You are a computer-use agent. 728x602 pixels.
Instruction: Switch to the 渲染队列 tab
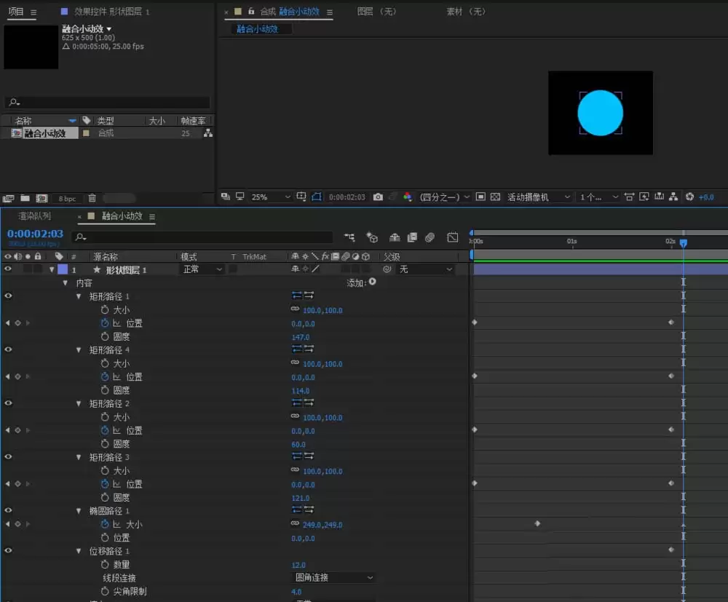point(34,215)
